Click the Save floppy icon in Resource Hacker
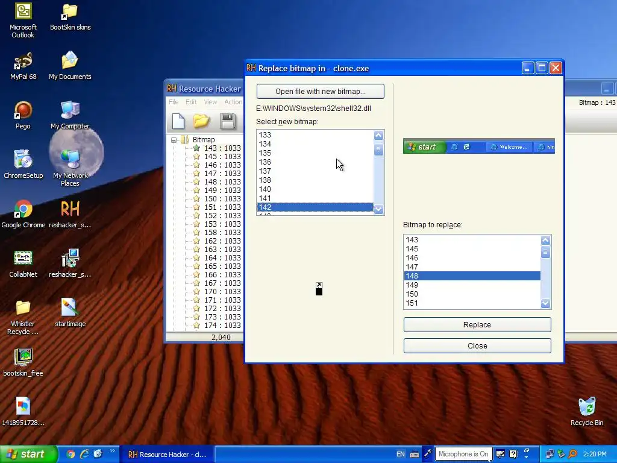The image size is (617, 463). click(227, 121)
